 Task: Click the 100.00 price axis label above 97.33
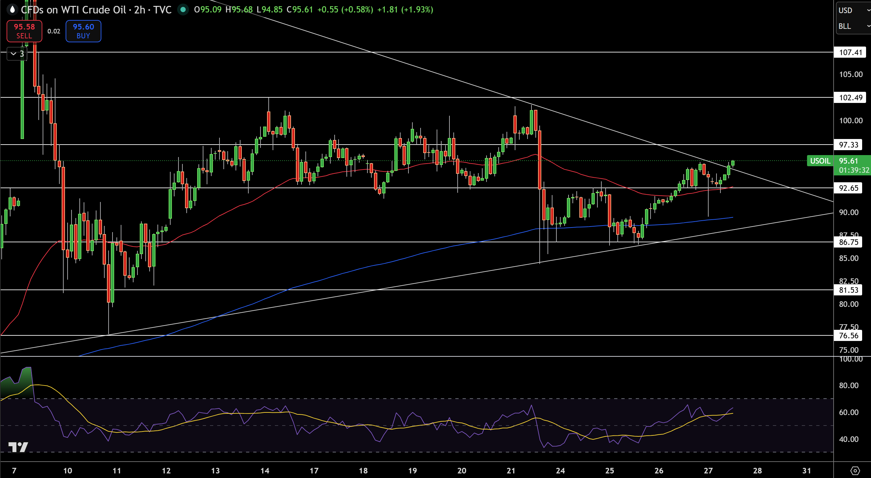[x=851, y=121]
